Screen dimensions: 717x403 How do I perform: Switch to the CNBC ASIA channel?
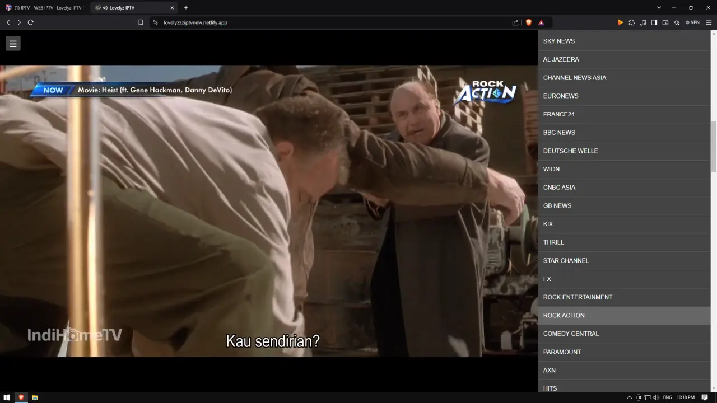pos(624,188)
